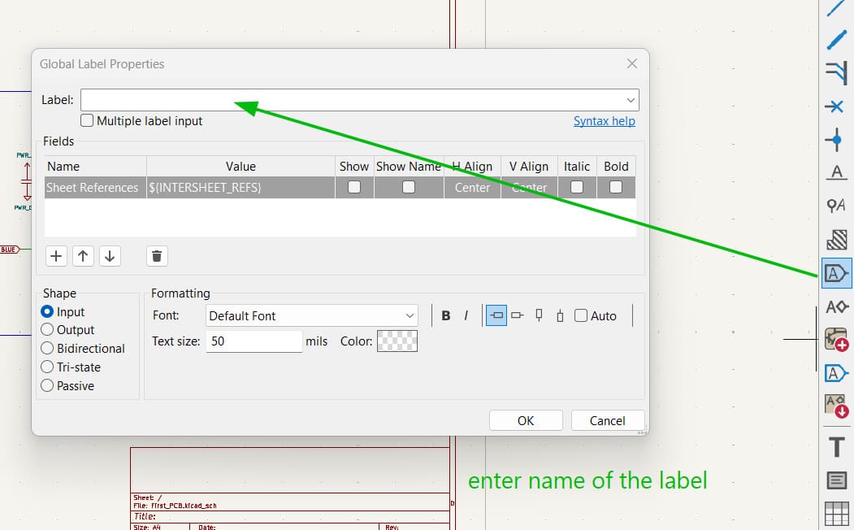Click the Fields section header
Viewport: 854px width, 530px height.
coord(59,141)
